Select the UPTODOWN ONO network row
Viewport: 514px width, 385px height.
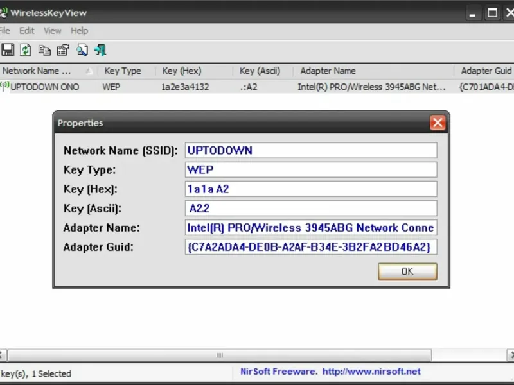pyautogui.click(x=257, y=87)
